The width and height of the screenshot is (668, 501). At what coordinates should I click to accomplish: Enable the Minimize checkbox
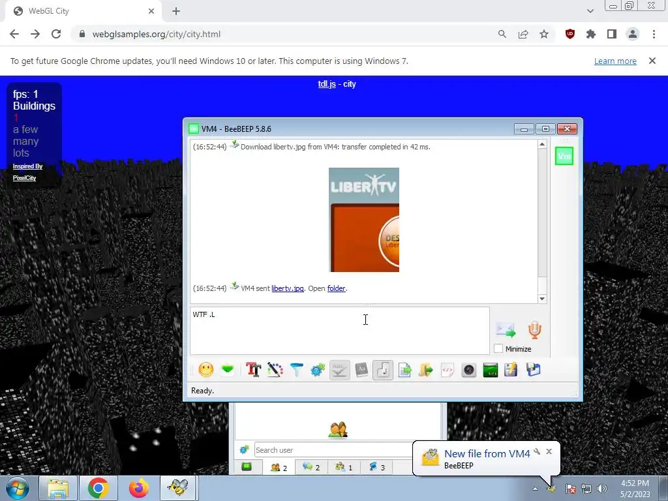click(x=498, y=348)
